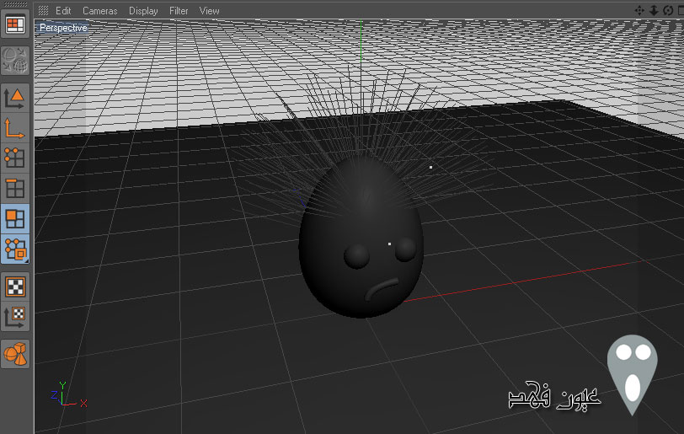Click the XYZ axis orientation gizmo
Viewport: 684px width, 434px height.
click(x=69, y=394)
